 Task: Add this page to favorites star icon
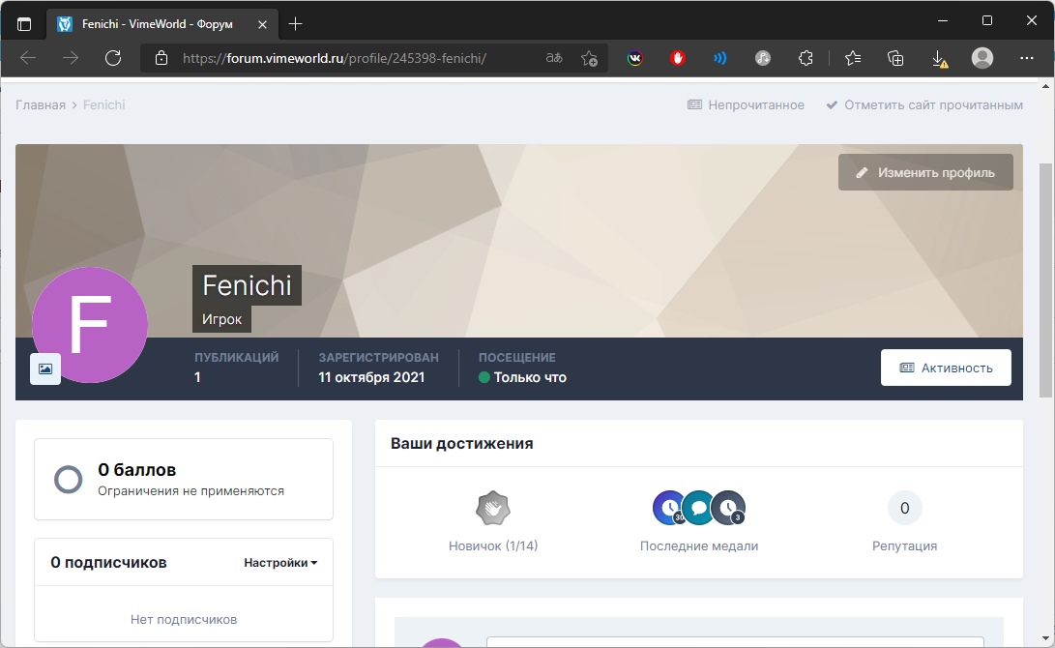coord(589,58)
